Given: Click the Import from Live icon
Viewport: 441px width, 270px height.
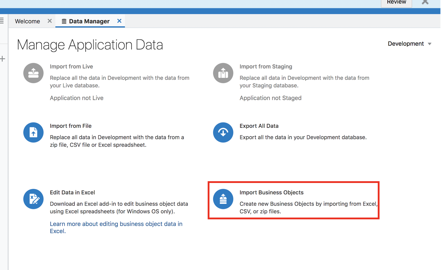Looking at the screenshot, I should click(x=33, y=73).
